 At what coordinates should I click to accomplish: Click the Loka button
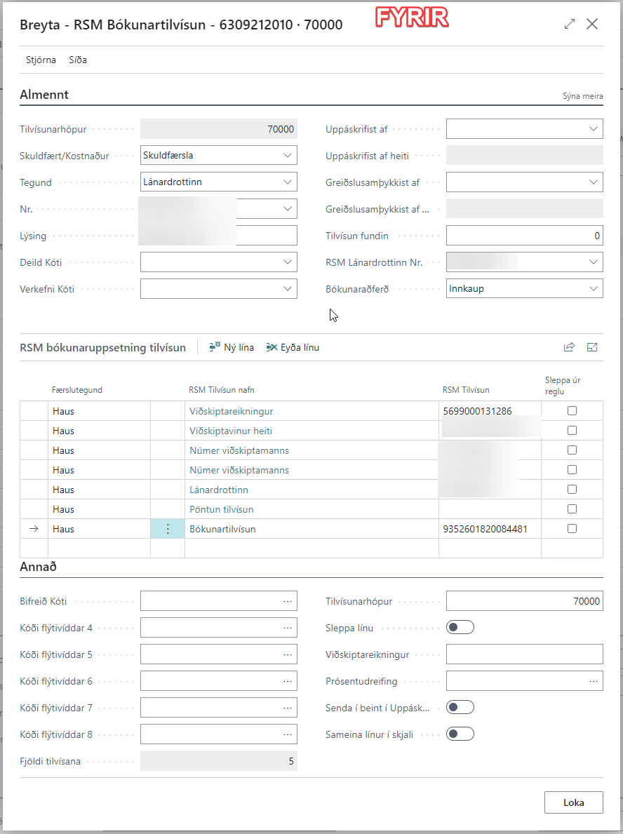tap(573, 802)
